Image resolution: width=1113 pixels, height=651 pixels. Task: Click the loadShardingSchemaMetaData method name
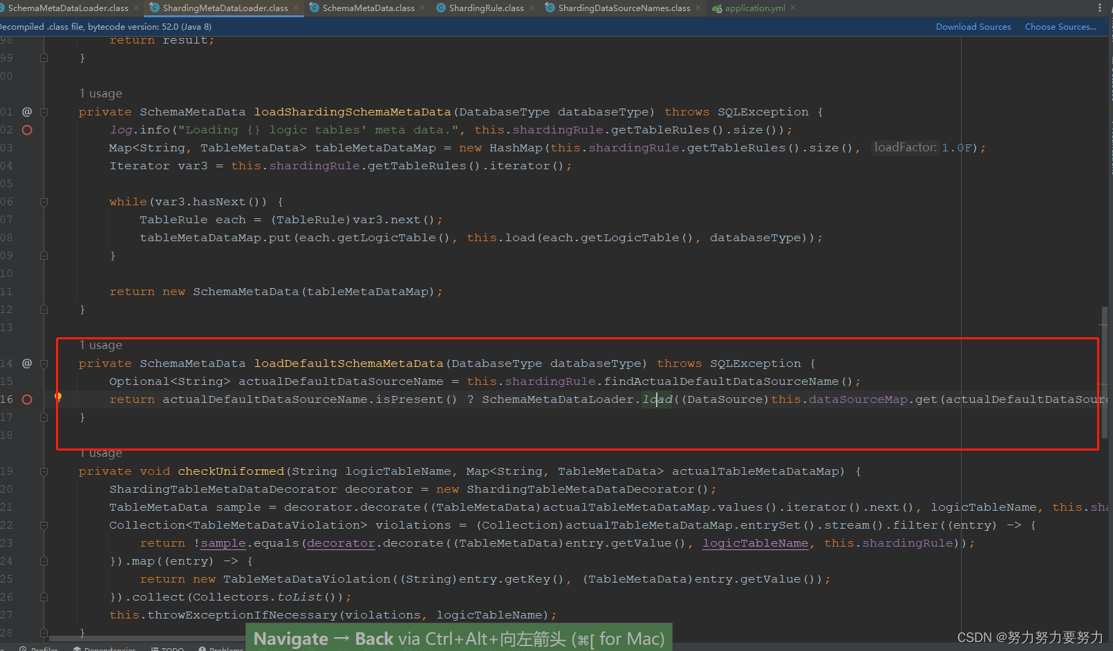(x=352, y=112)
